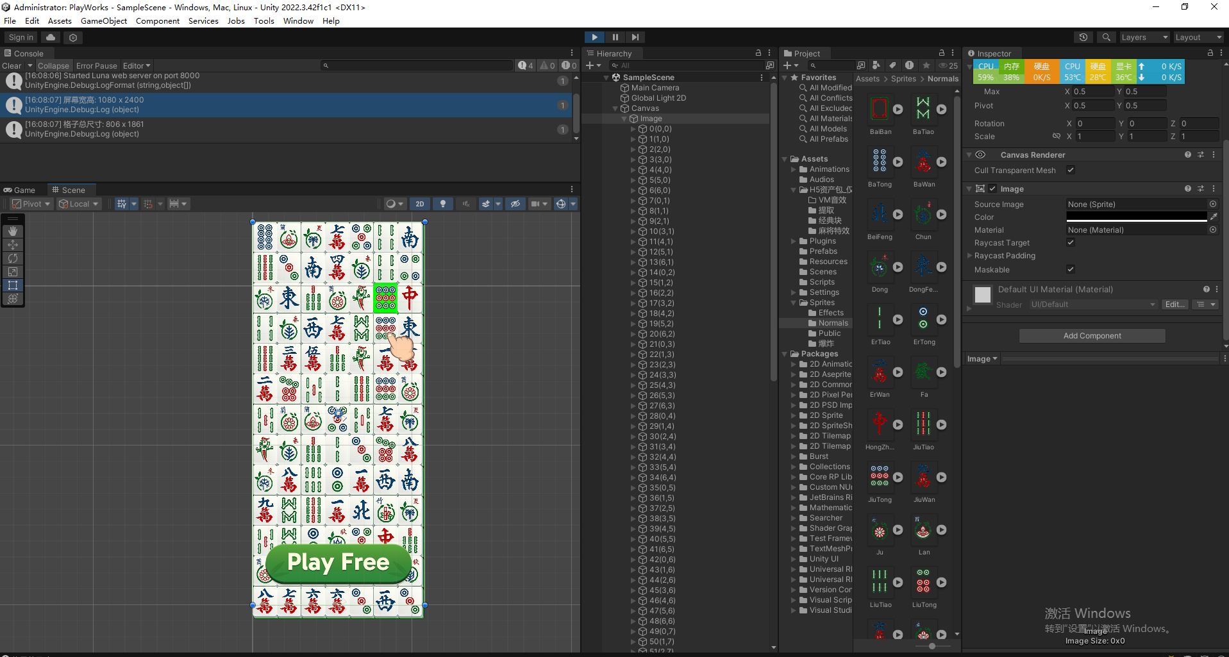This screenshot has height=657, width=1229.
Task: Click the Sign in button
Action: tap(21, 37)
